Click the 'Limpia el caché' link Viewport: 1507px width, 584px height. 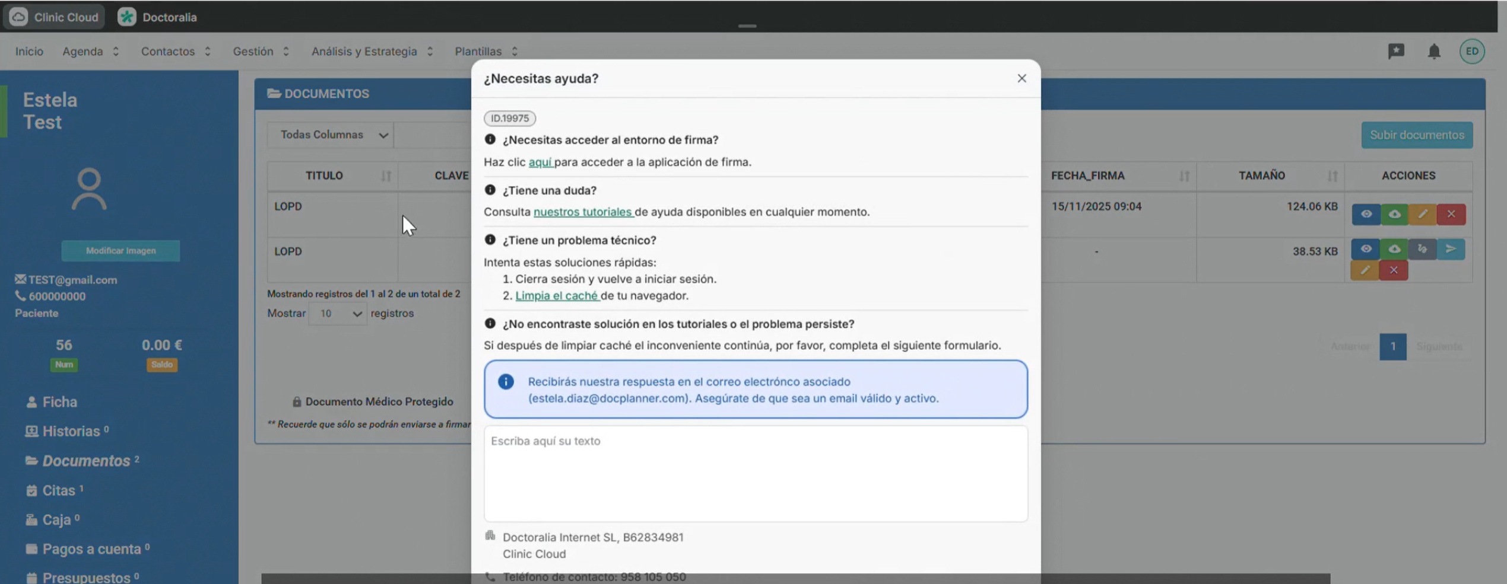coord(557,296)
